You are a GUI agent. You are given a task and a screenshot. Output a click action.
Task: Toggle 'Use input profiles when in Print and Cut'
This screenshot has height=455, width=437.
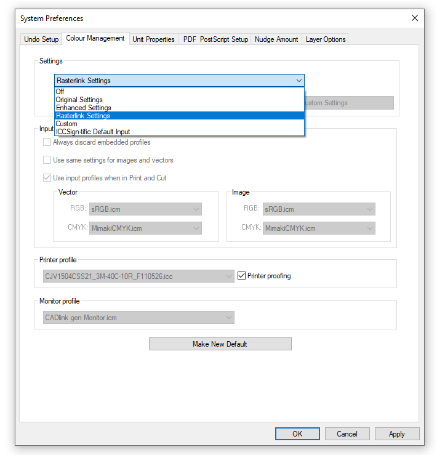coord(47,178)
